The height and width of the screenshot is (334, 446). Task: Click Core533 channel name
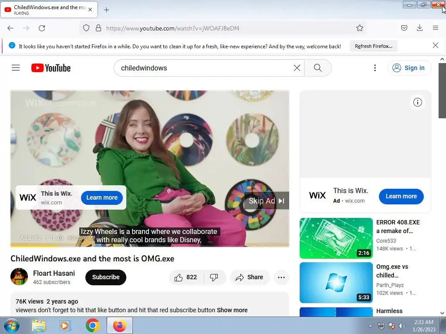[x=386, y=240]
